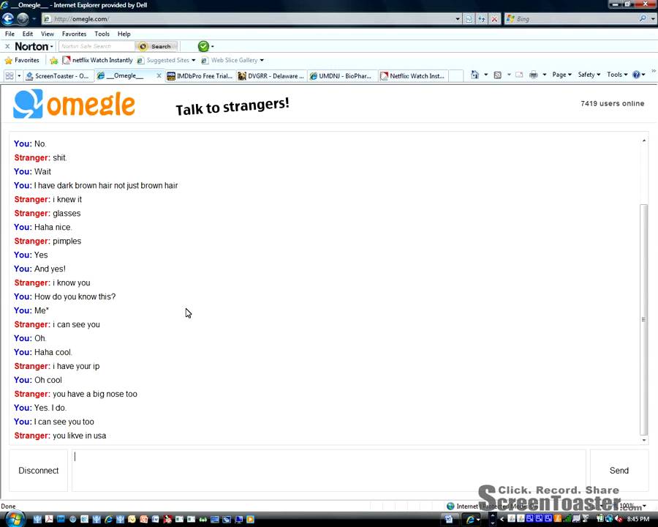
Task: Open the Favorites menu in menu bar
Action: [x=75, y=34]
